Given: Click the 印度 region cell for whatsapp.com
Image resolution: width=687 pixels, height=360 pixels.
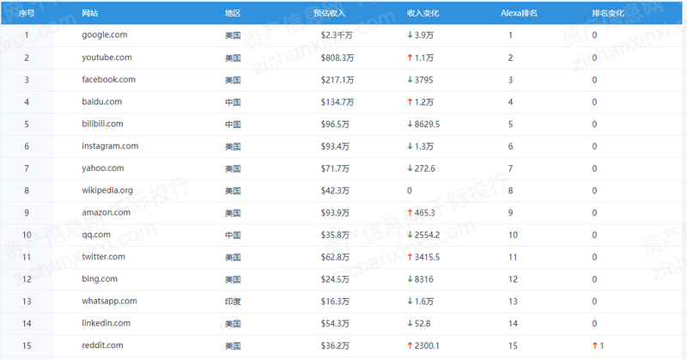Looking at the screenshot, I should click(232, 302).
